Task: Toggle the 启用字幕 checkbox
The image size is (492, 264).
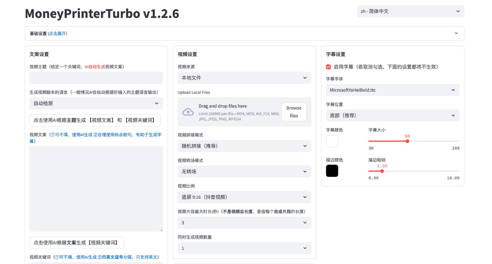Action: tap(328, 67)
